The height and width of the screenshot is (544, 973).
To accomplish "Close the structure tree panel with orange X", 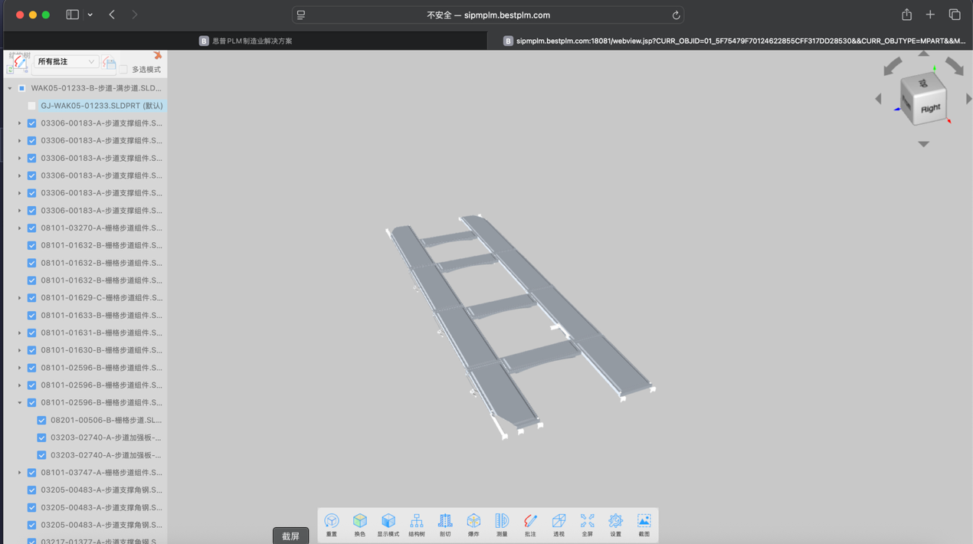I will 157,55.
